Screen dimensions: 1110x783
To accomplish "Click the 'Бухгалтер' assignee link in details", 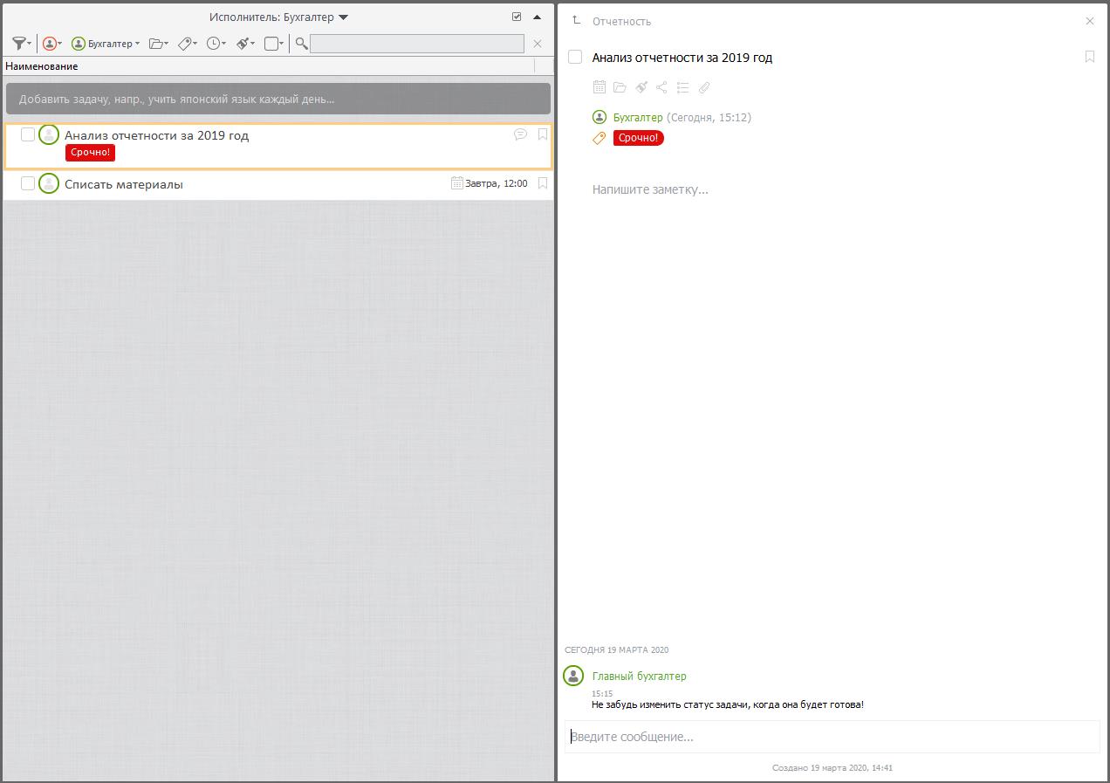I will tap(638, 117).
